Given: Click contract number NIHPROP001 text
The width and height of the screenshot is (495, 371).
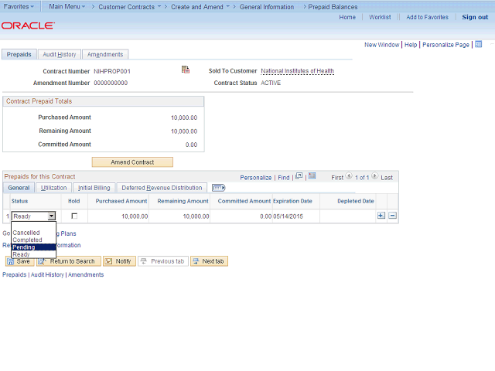Looking at the screenshot, I should click(112, 71).
